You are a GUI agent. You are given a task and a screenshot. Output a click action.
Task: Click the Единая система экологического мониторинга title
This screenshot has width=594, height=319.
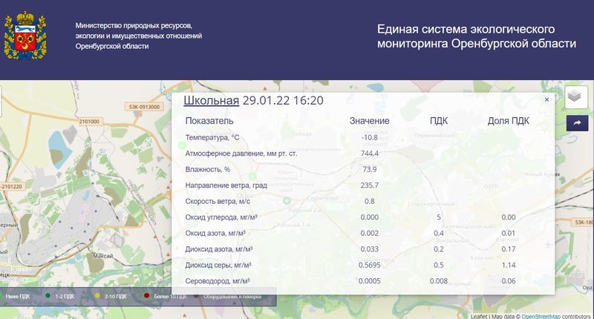coord(476,36)
